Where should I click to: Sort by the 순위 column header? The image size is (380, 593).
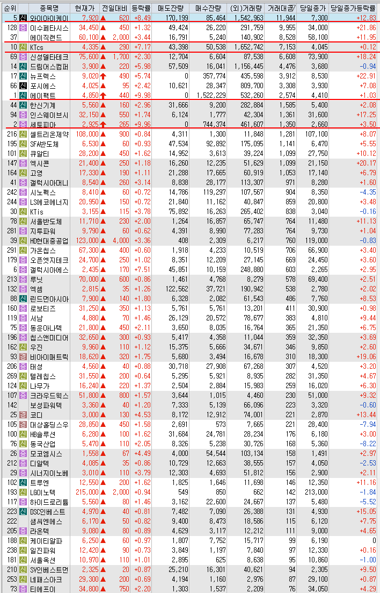[10, 8]
